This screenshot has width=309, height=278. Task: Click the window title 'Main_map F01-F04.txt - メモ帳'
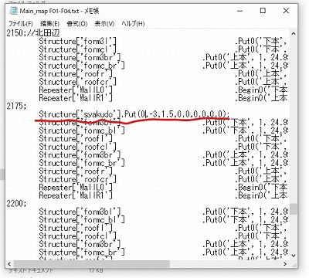click(x=59, y=11)
